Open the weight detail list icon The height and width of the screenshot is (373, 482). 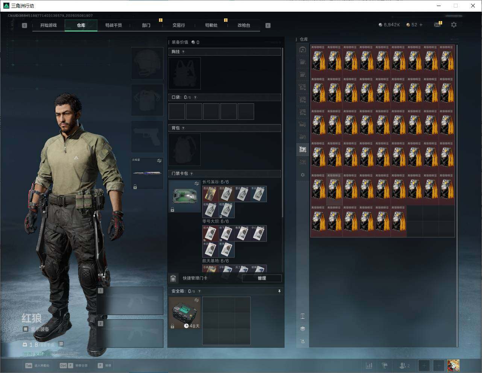point(61,344)
